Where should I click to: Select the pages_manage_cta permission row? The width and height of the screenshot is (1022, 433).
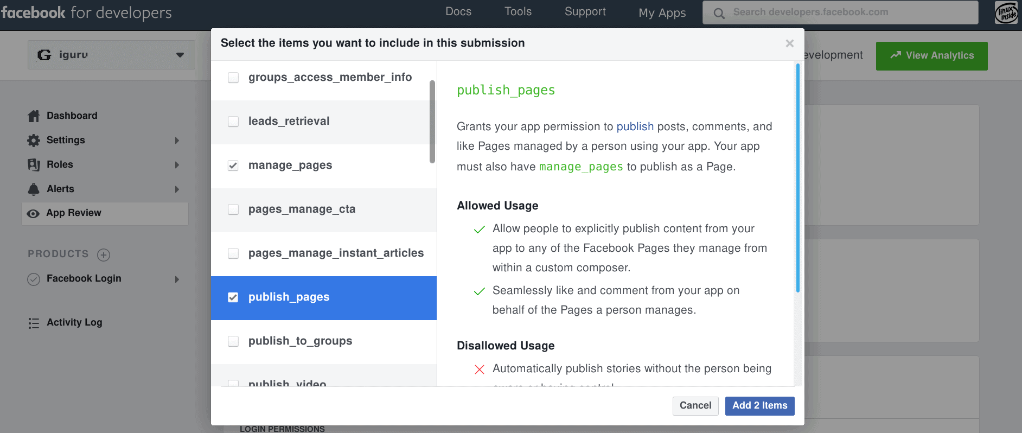coord(324,210)
